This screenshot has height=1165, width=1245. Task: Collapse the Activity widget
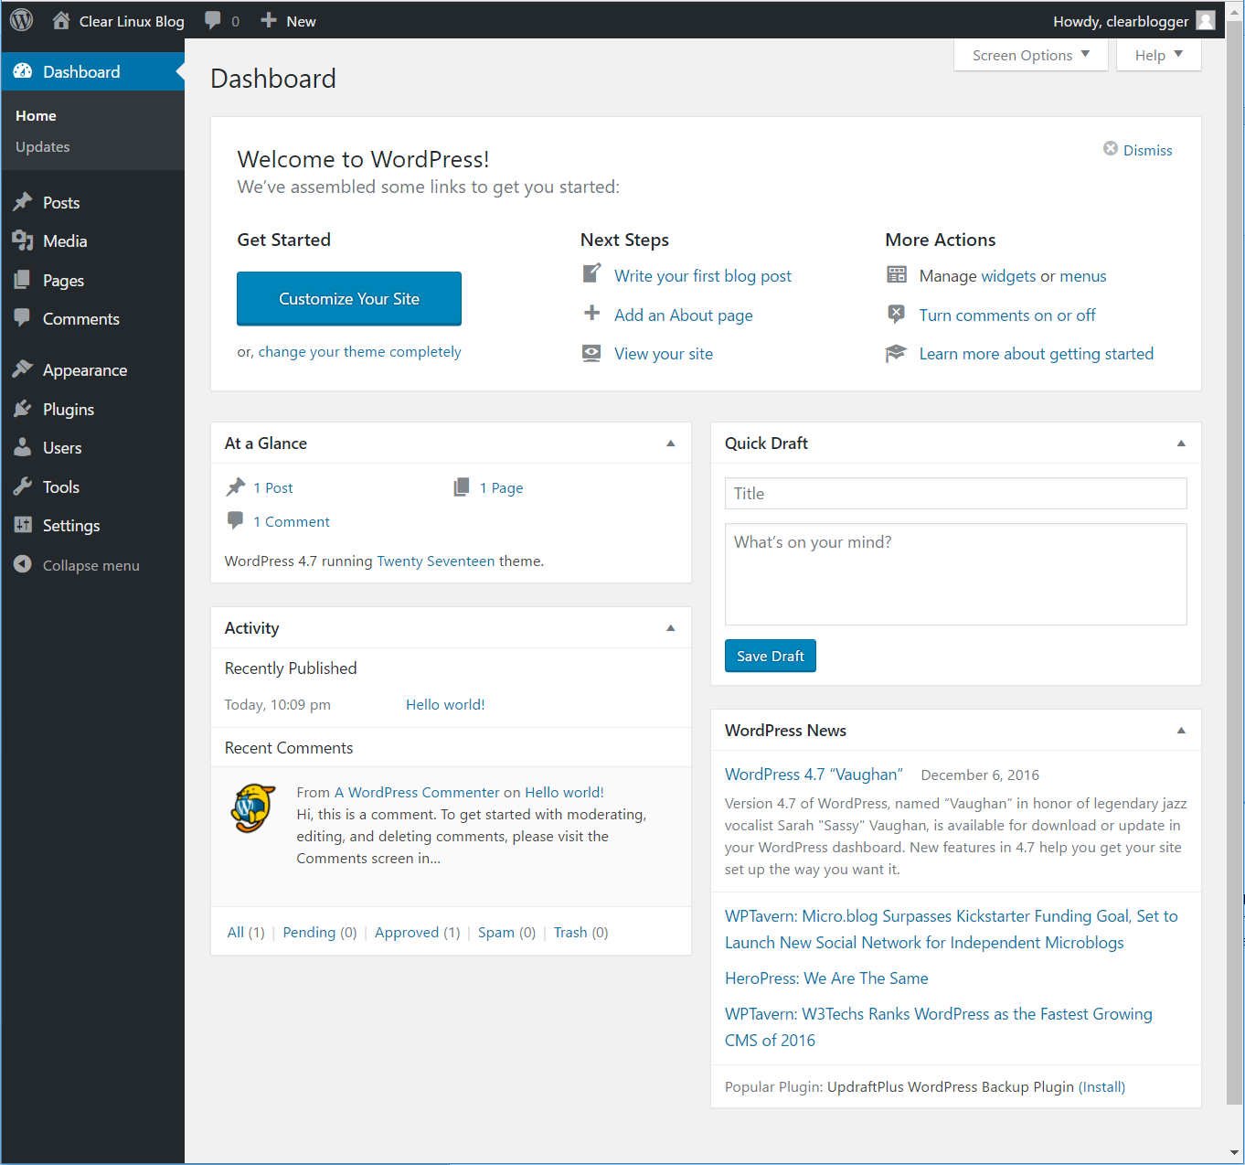[x=671, y=628]
